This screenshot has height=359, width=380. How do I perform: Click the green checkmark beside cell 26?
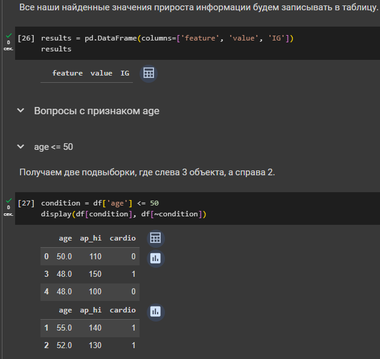pyautogui.click(x=8, y=36)
